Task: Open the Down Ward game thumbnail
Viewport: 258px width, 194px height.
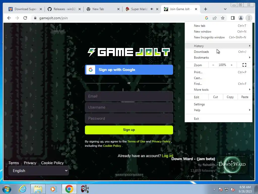Action: [x=232, y=164]
